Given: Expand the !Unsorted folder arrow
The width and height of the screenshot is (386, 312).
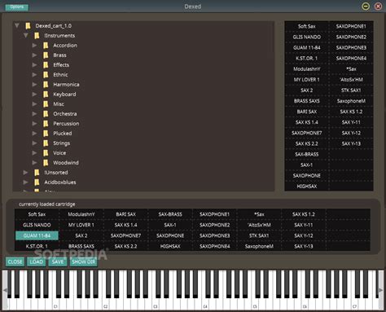Looking at the screenshot, I should (x=25, y=173).
